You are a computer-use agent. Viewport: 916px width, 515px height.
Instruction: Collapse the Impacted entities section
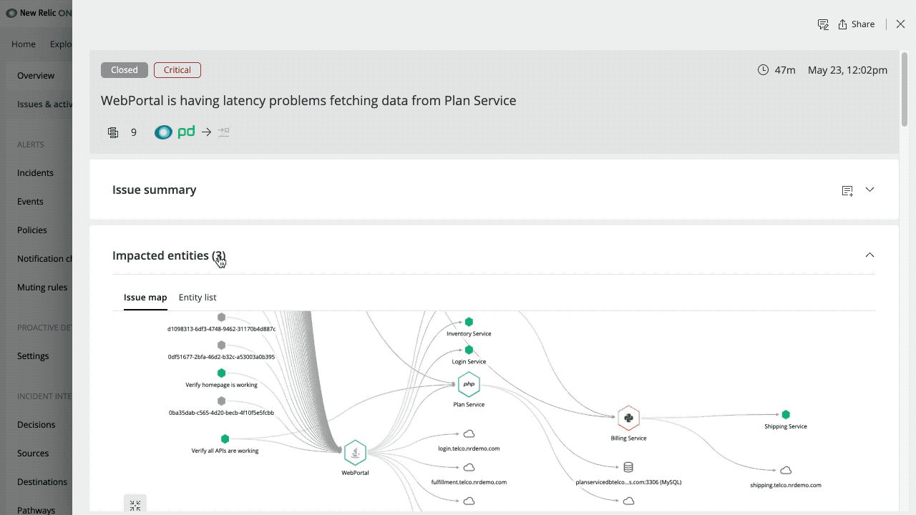coord(869,255)
